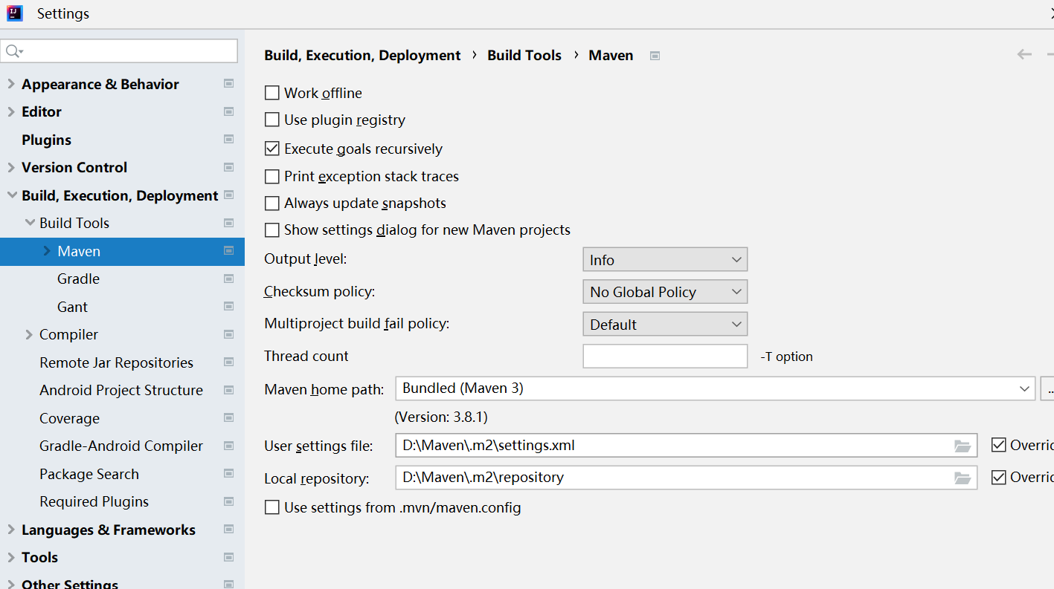1054x589 pixels.
Task: Expand the Version Control node
Action: [11, 167]
